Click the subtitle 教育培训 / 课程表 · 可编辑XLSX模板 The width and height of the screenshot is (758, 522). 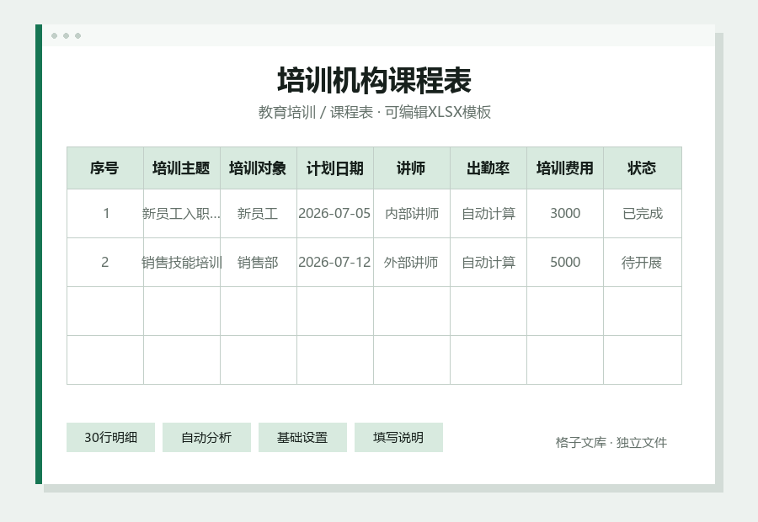click(374, 112)
